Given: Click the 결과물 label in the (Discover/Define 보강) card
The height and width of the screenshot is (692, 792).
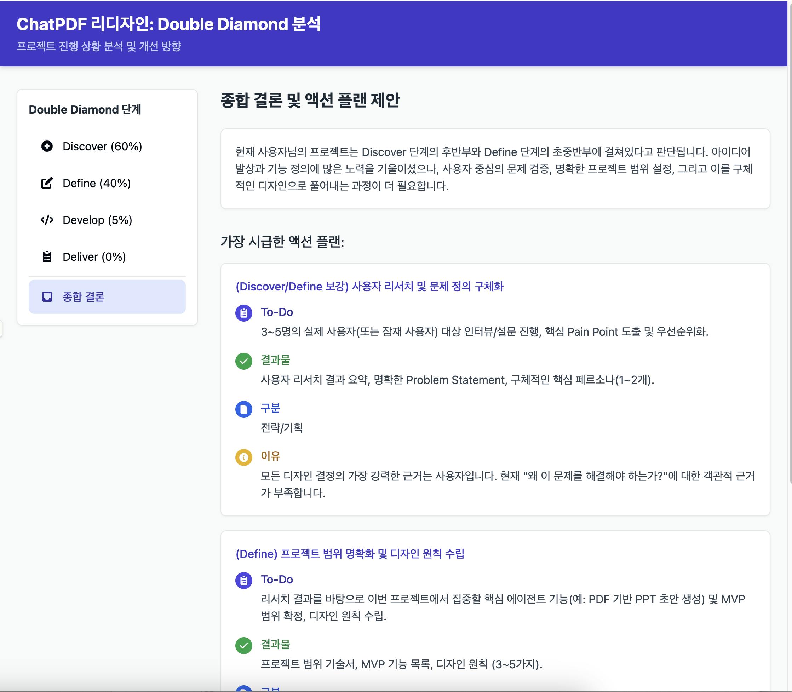Looking at the screenshot, I should 275,360.
